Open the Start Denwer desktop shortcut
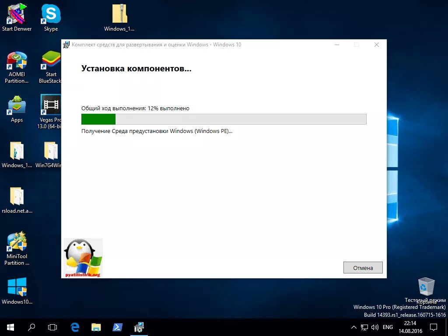Screen dimensions: 448x336 click(17, 17)
